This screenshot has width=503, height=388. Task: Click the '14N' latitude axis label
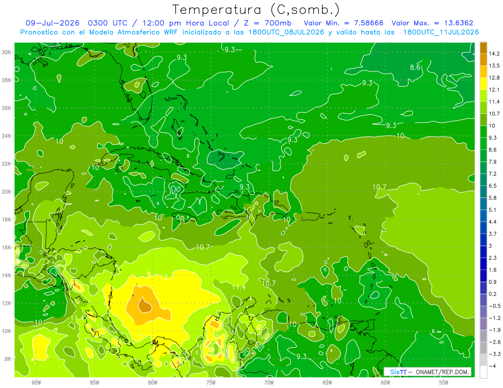(x=7, y=275)
